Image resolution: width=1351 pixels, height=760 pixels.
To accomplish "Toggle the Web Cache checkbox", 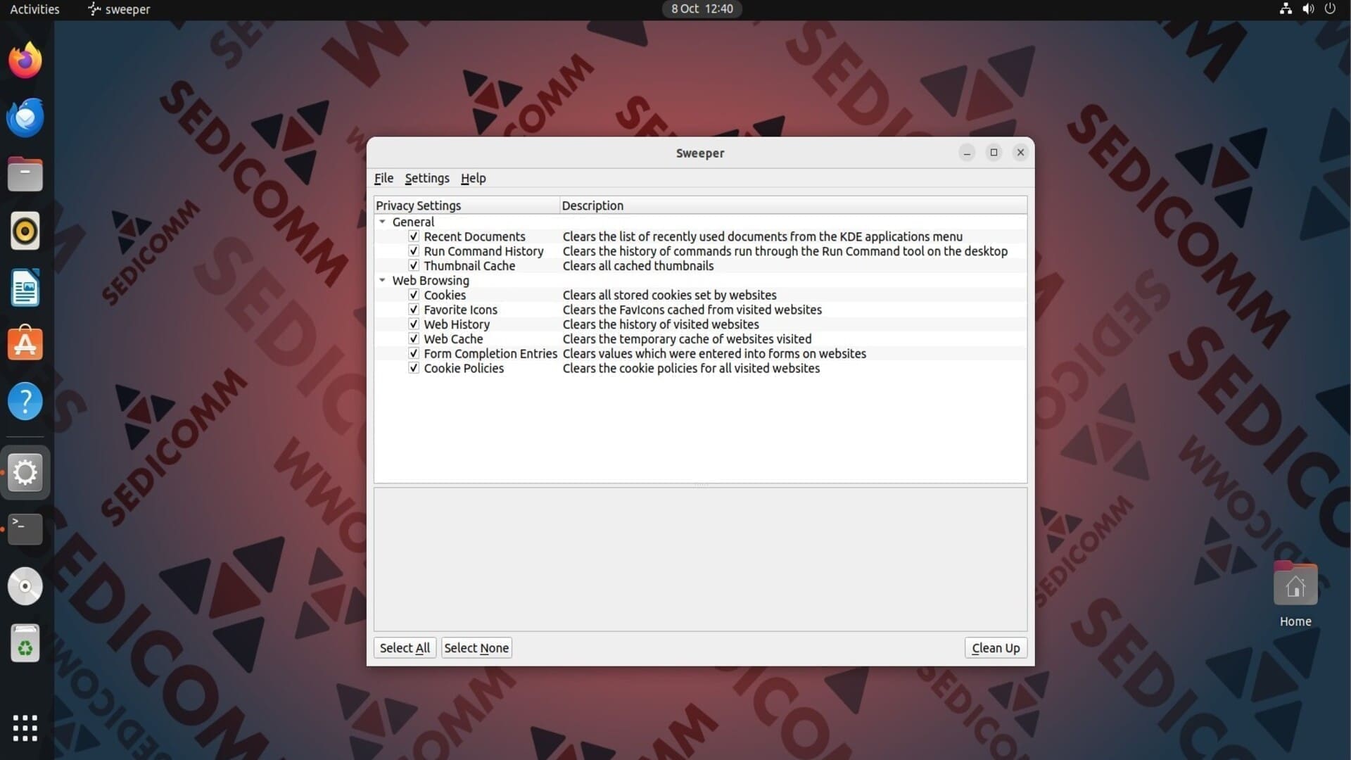I will point(414,339).
